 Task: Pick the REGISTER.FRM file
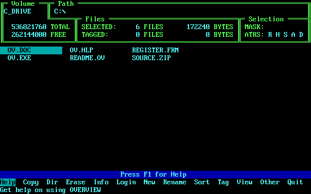tap(152, 50)
